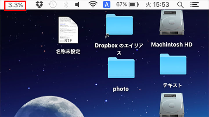Screen dimensions: 209x117
Task: Select the 名称未設定 file name label
Action: [68, 52]
